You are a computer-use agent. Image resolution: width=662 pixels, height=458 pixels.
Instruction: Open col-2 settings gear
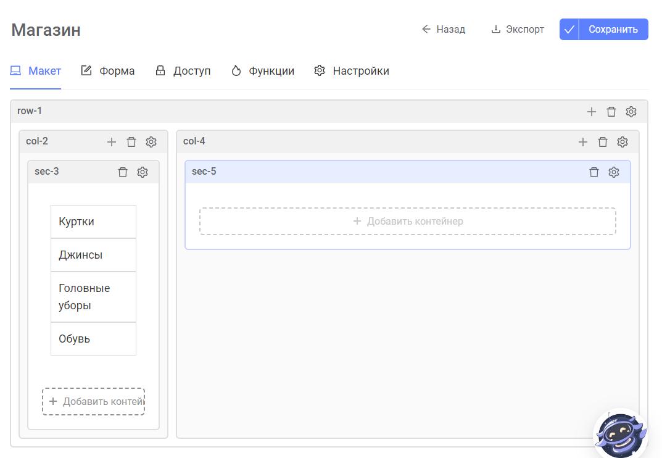151,142
